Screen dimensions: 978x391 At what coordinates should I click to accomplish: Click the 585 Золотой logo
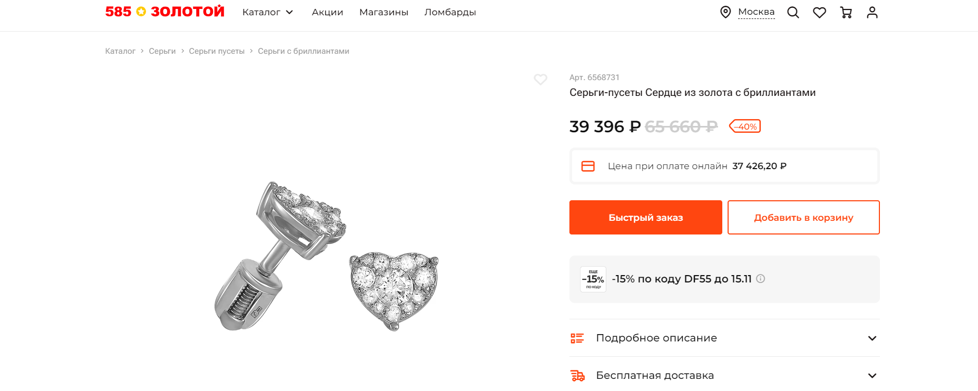tap(164, 12)
